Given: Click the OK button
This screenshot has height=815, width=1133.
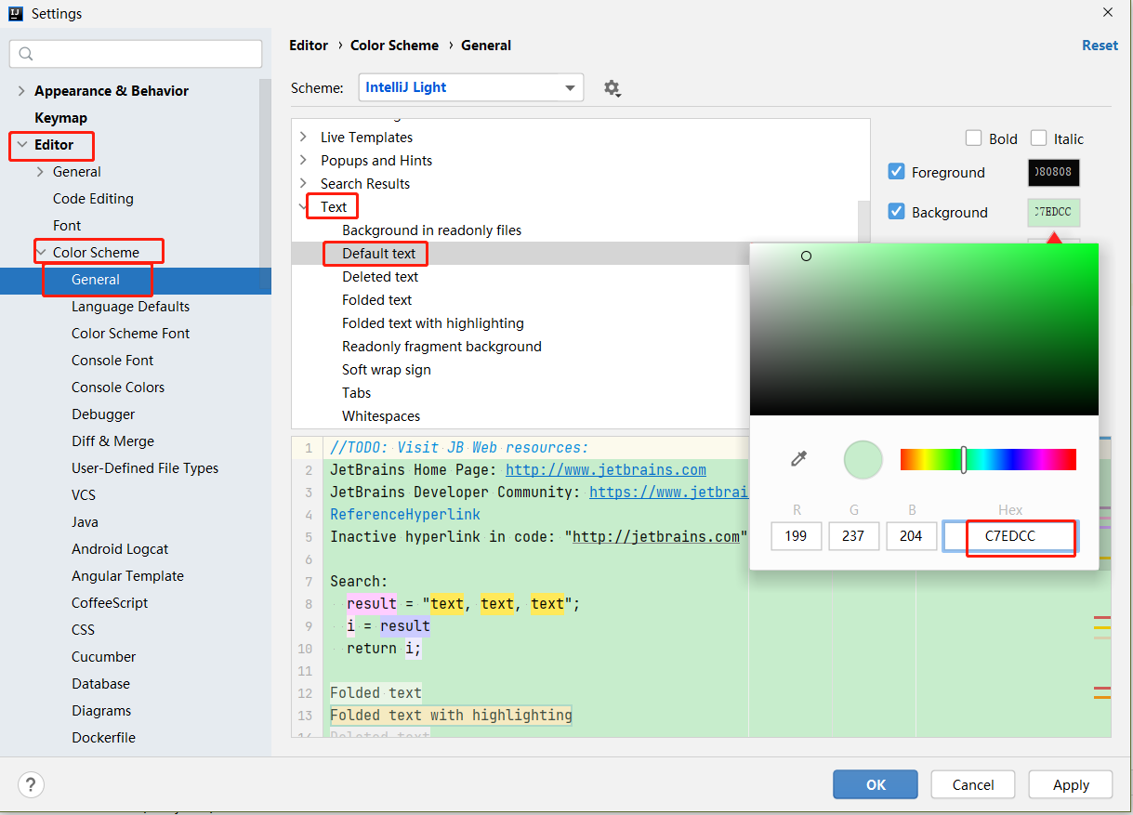Looking at the screenshot, I should 876,784.
